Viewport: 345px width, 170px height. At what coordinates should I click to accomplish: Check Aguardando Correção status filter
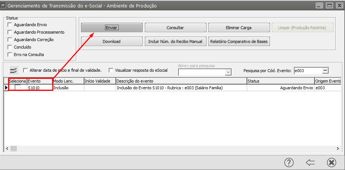[x=10, y=40]
